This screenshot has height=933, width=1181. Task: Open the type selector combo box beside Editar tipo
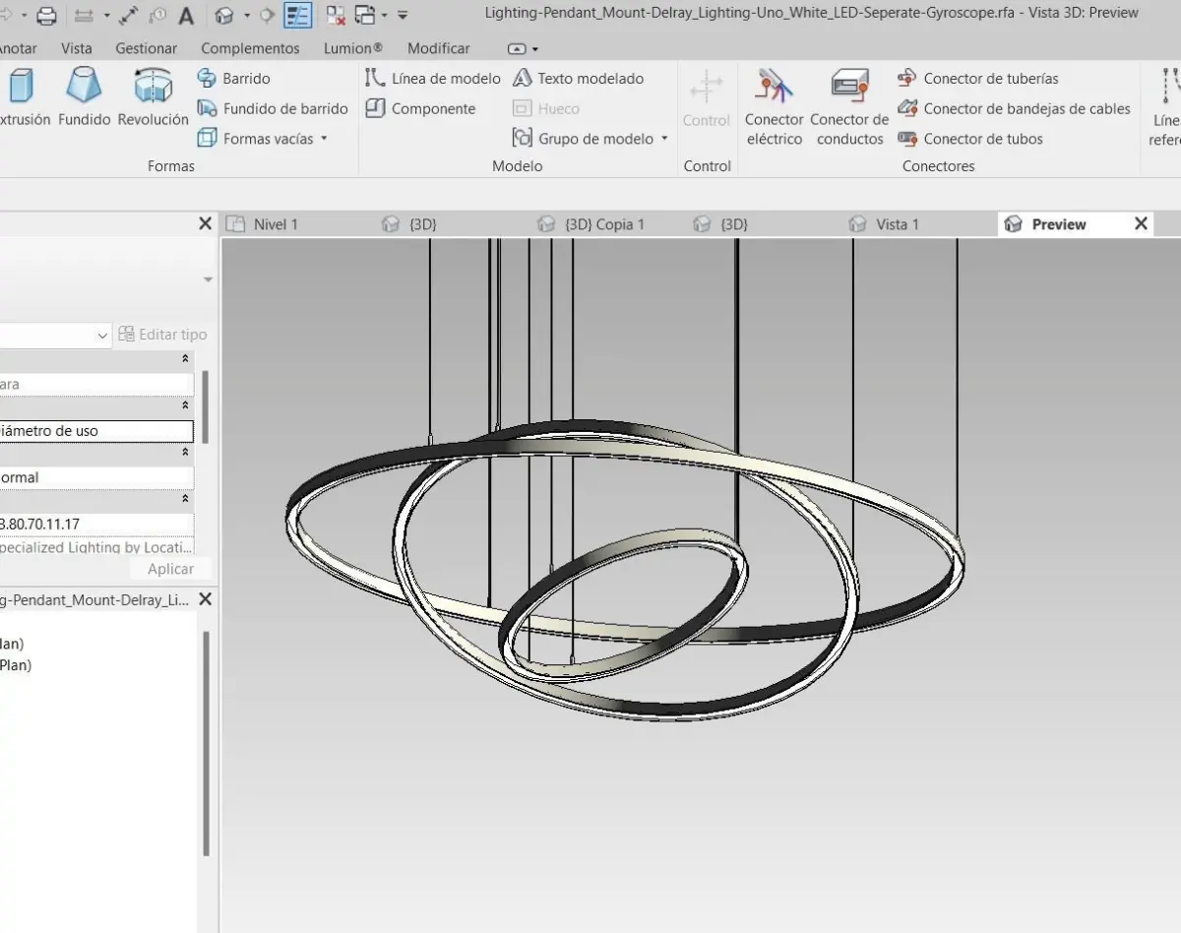tap(56, 335)
